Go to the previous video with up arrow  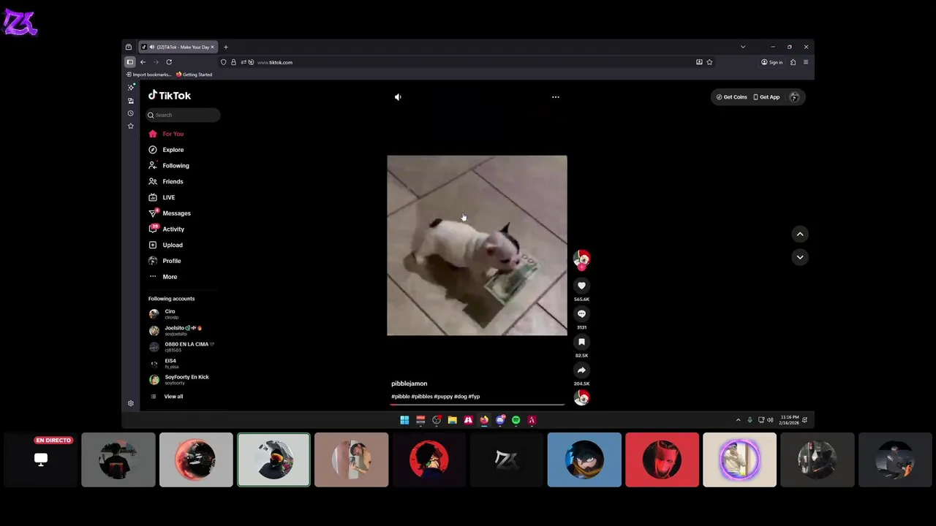(x=800, y=234)
